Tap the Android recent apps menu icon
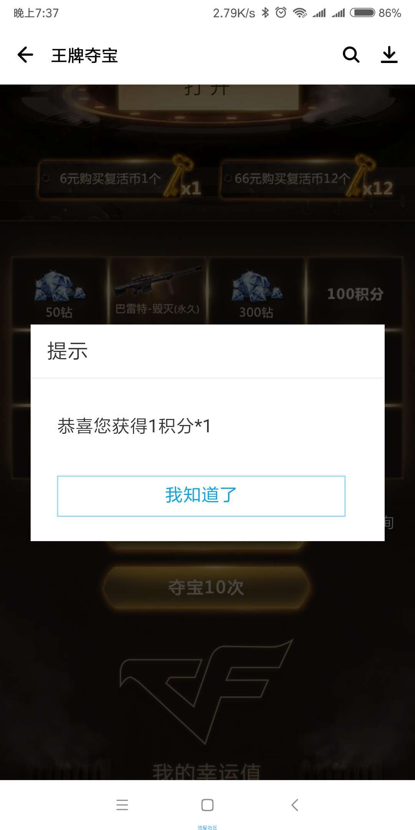 click(x=122, y=805)
